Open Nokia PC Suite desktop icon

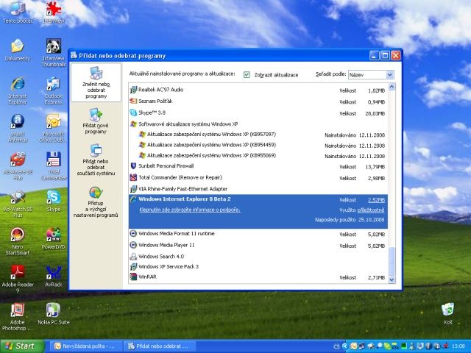54,314
